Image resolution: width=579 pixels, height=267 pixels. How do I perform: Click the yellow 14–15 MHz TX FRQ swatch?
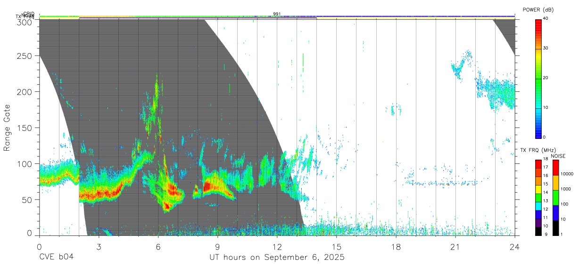click(538, 189)
